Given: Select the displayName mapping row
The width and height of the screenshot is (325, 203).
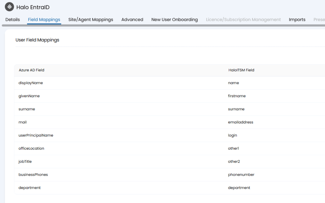Looking at the screenshot, I should click(x=31, y=83).
